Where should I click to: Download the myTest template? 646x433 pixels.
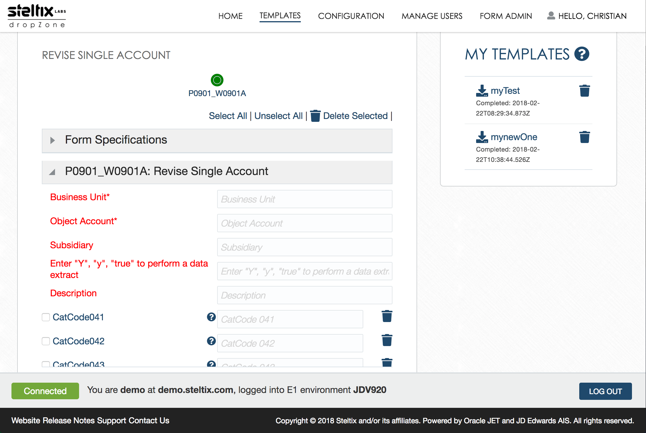pos(482,91)
